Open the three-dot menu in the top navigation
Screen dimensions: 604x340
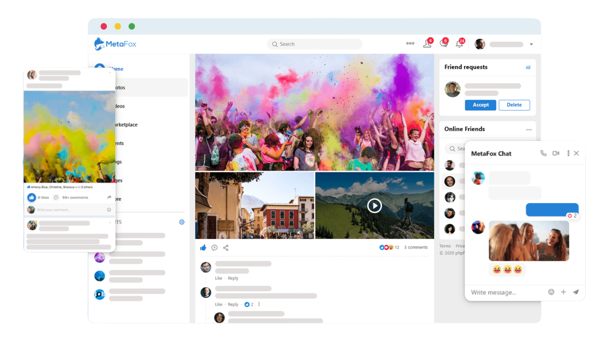[410, 44]
